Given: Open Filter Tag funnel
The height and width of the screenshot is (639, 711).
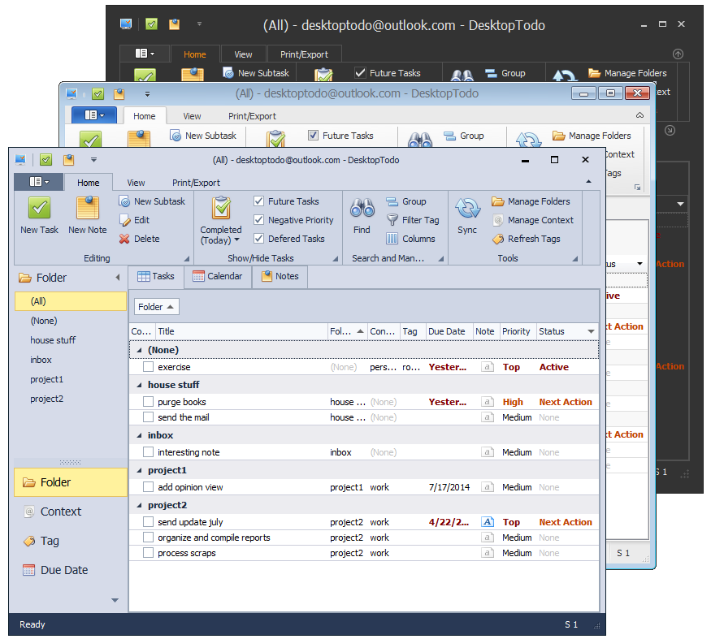Looking at the screenshot, I should pyautogui.click(x=413, y=220).
